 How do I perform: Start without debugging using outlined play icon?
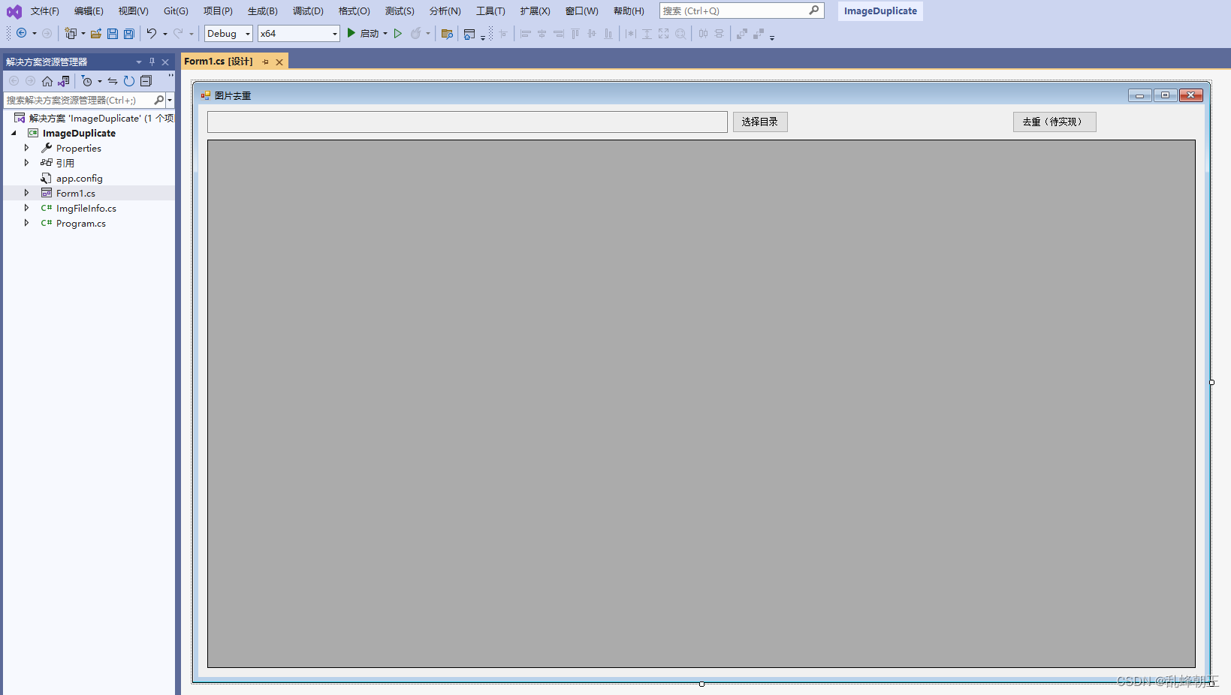pos(398,33)
